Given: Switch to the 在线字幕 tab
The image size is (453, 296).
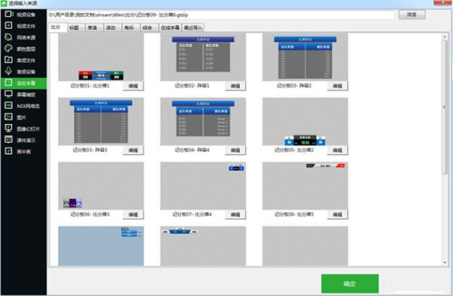Looking at the screenshot, I should tap(169, 27).
